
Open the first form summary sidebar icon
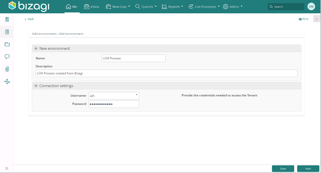(7, 19)
